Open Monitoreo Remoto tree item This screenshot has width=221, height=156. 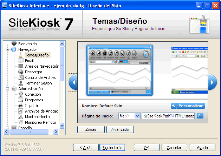click(x=40, y=122)
